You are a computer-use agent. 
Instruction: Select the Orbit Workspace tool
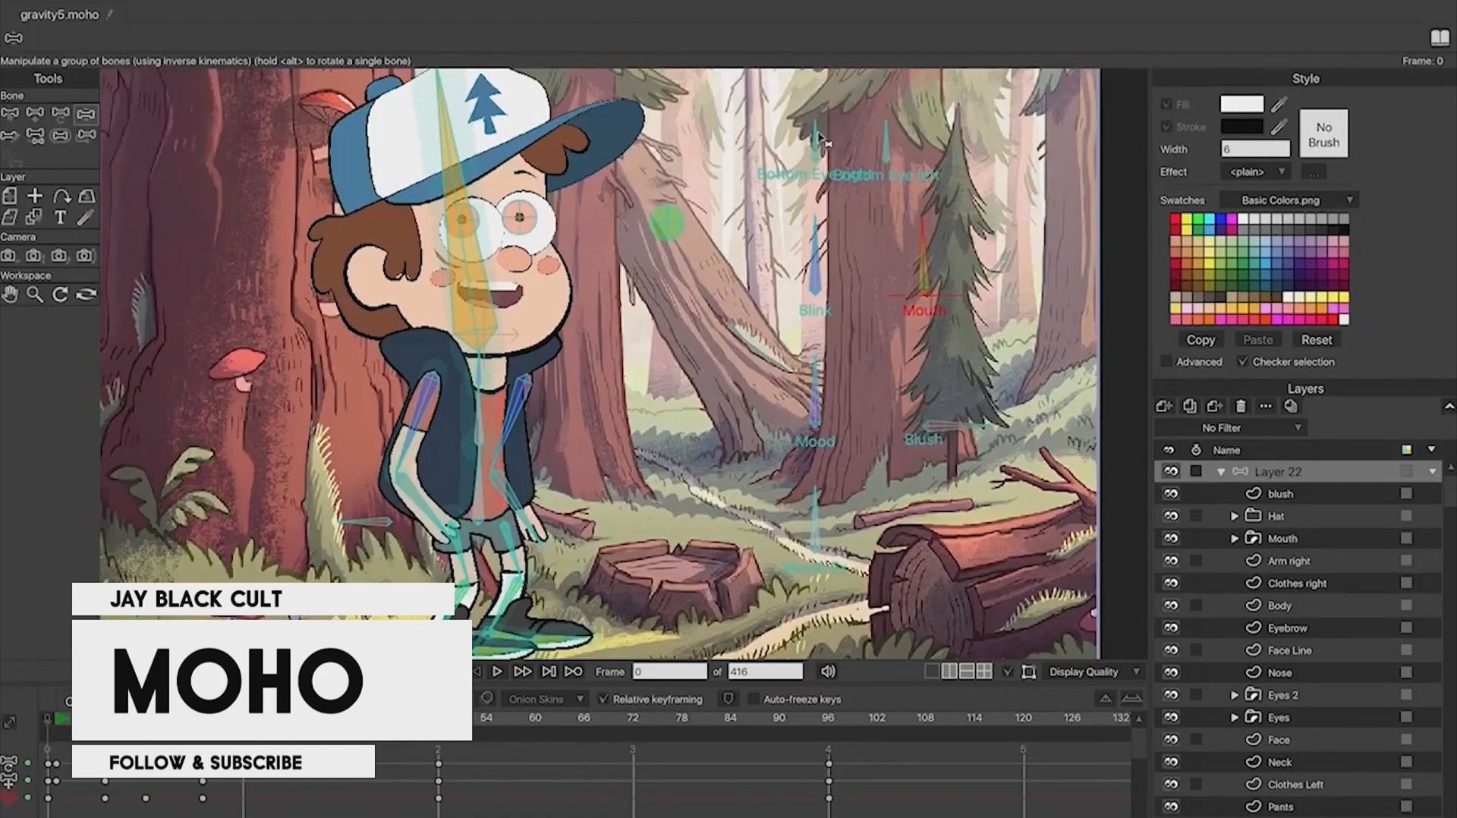click(x=87, y=294)
